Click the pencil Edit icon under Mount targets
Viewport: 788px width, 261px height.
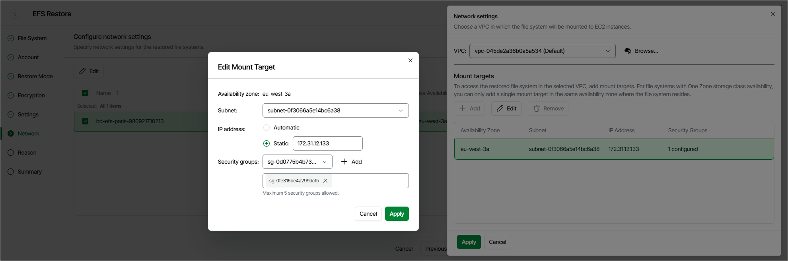pyautogui.click(x=500, y=108)
